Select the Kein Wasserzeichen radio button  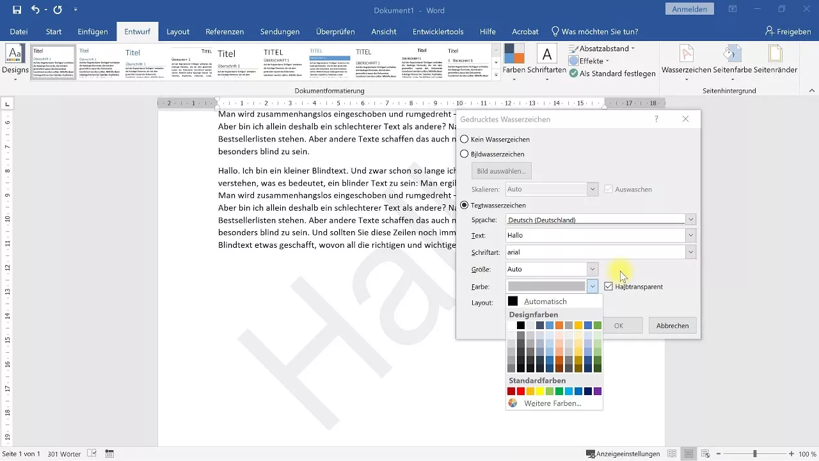coord(465,139)
